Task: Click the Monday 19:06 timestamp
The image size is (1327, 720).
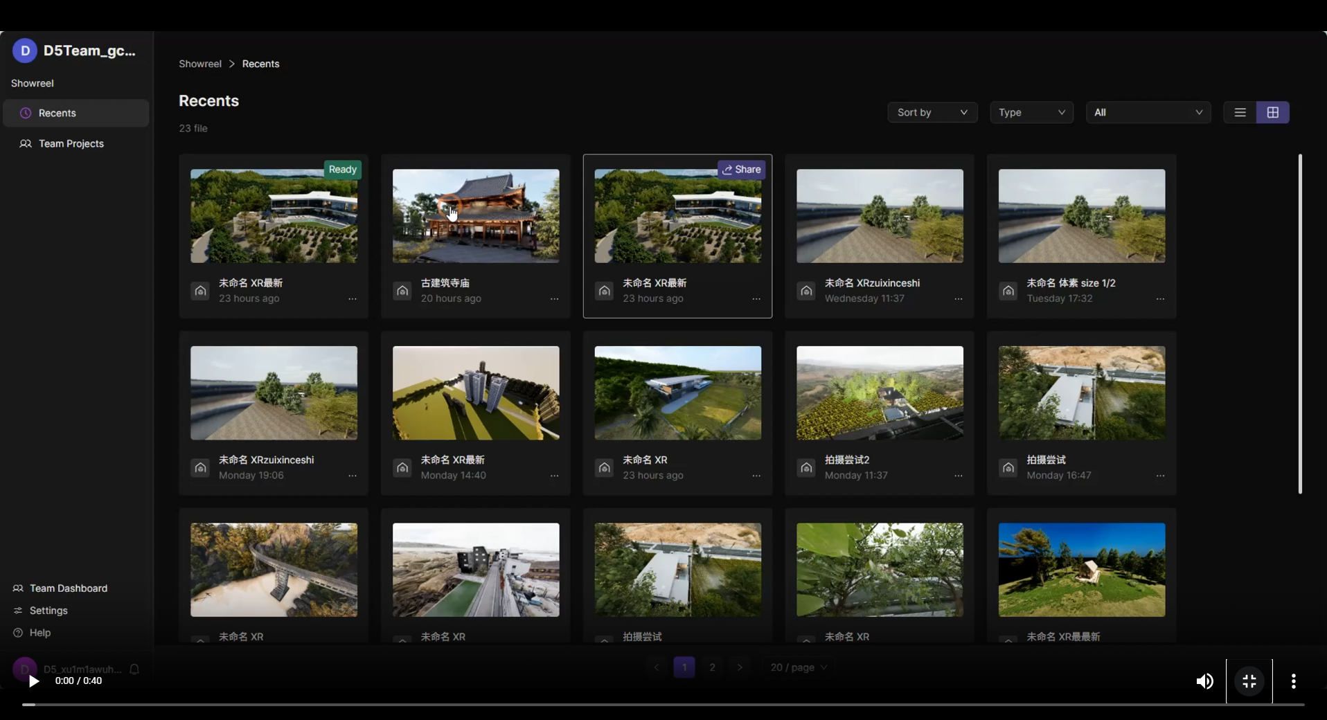Action: tap(251, 476)
